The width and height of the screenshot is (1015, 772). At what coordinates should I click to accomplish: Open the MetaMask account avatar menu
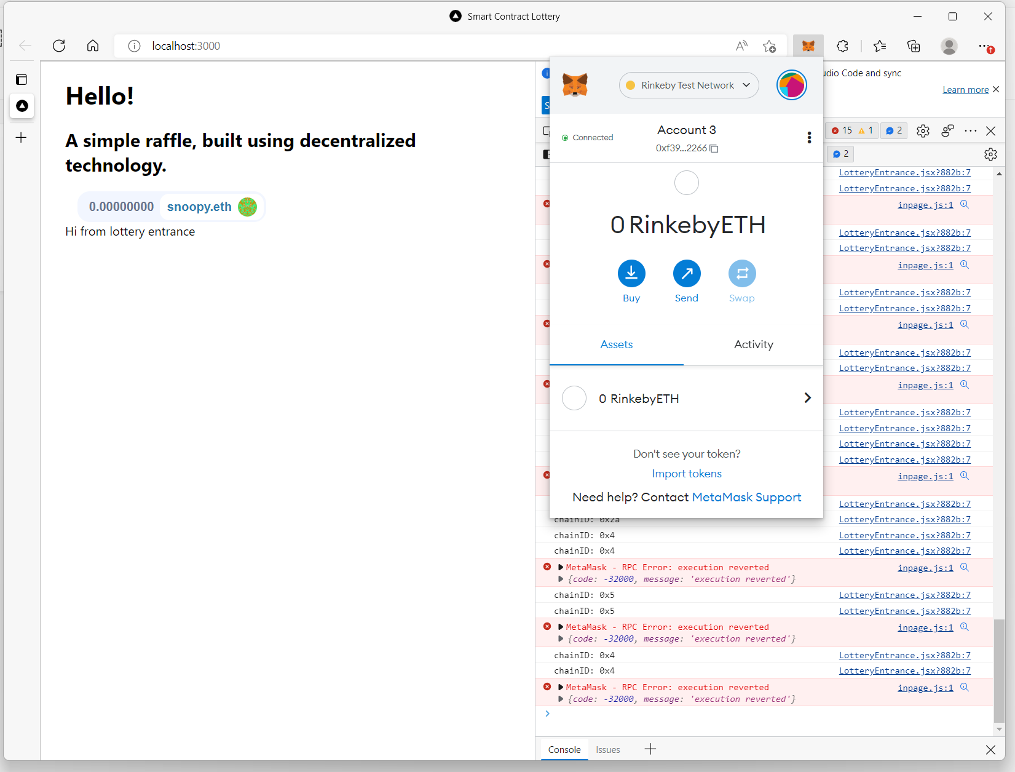791,85
